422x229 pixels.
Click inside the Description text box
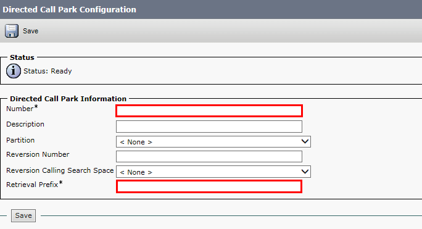click(x=209, y=127)
